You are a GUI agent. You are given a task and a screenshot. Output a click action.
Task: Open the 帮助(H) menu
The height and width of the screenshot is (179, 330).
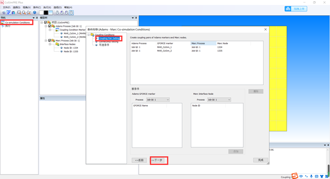point(68,7)
